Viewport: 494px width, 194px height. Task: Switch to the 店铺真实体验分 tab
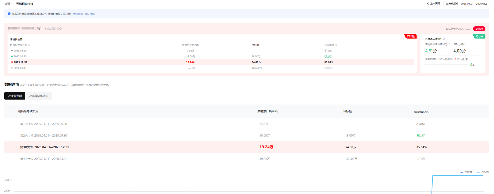[x=38, y=96]
